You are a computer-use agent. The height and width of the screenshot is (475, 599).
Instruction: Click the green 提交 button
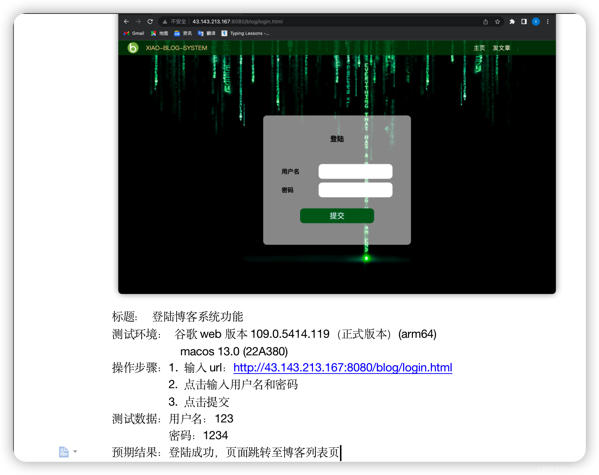pos(337,216)
